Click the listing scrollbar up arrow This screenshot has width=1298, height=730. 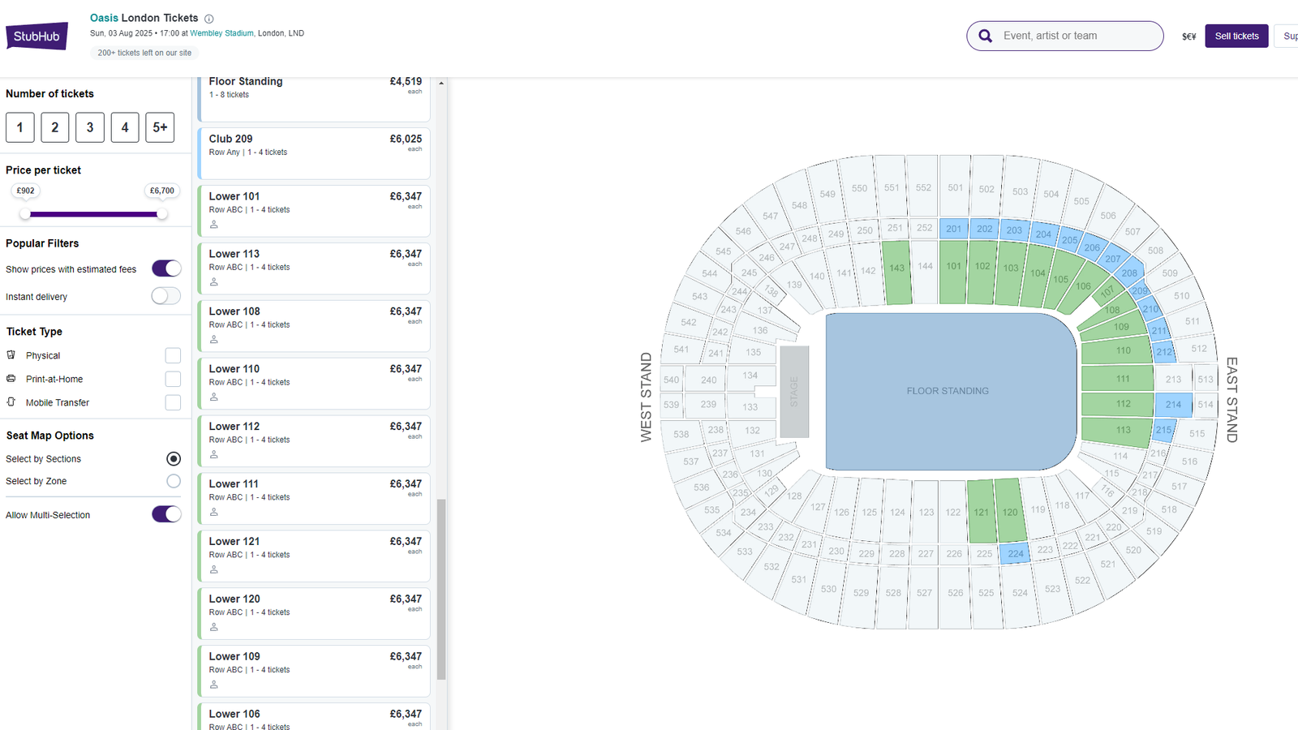(x=441, y=84)
